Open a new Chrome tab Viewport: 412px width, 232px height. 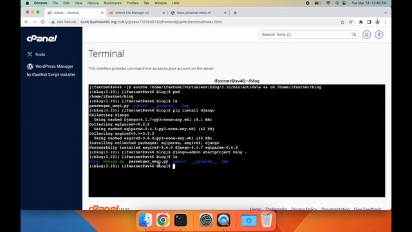[x=235, y=13]
